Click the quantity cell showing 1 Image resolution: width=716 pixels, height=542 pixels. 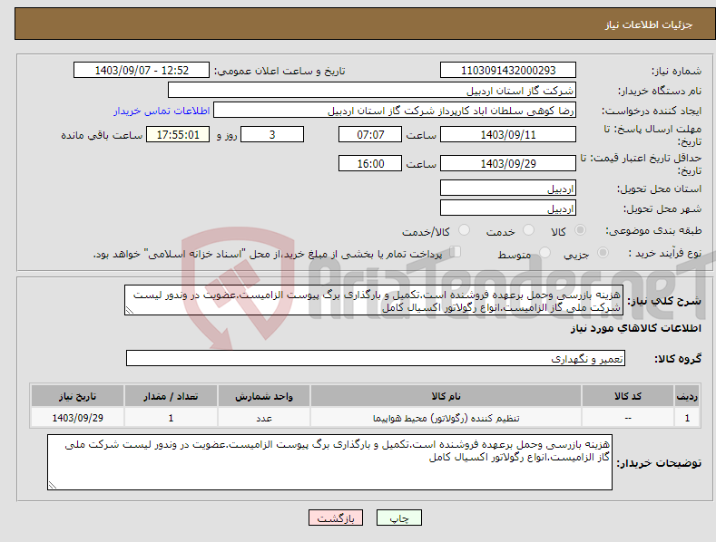(171, 418)
